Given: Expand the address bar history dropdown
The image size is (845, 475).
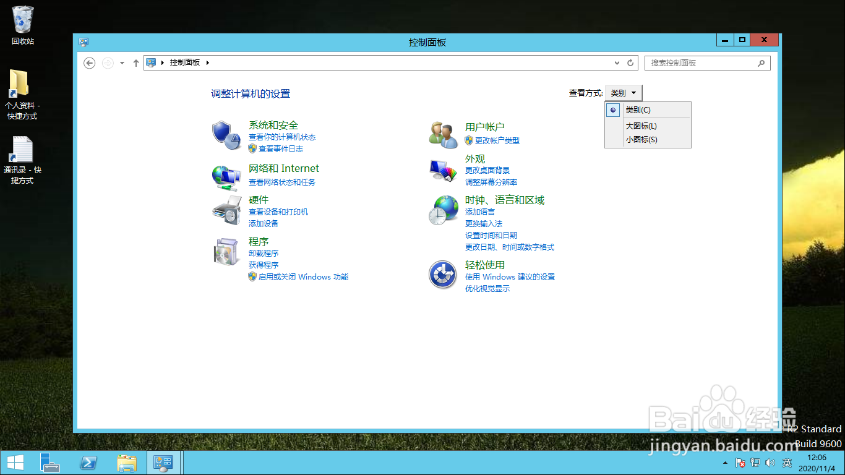Looking at the screenshot, I should tap(617, 62).
